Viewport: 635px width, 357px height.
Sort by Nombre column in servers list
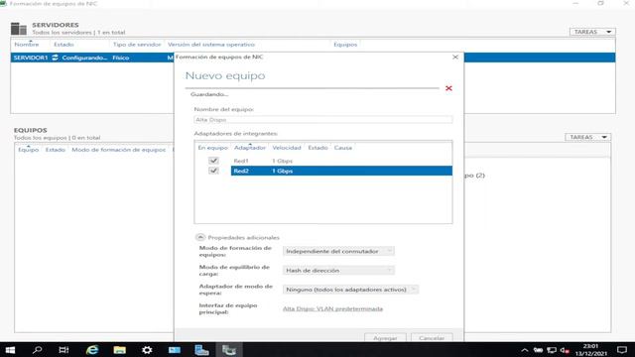[x=27, y=45]
